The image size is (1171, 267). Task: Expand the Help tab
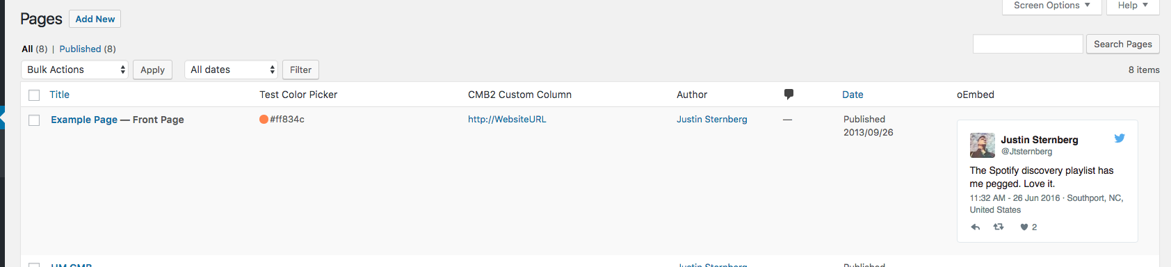click(x=1133, y=6)
